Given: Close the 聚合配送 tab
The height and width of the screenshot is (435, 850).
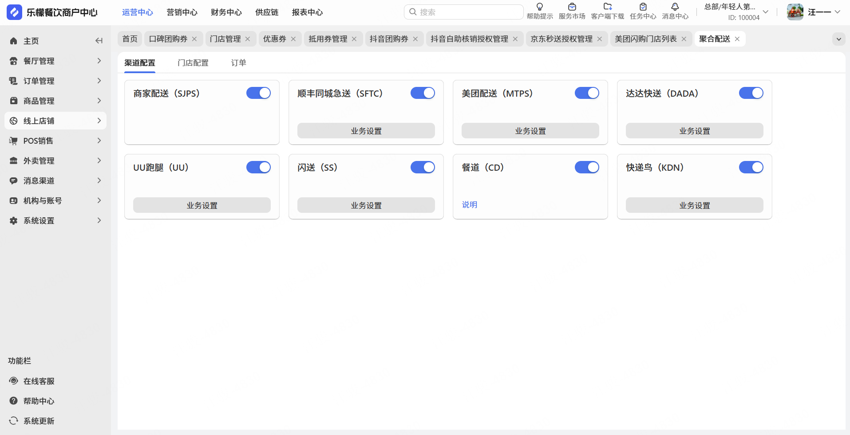Looking at the screenshot, I should click(737, 39).
